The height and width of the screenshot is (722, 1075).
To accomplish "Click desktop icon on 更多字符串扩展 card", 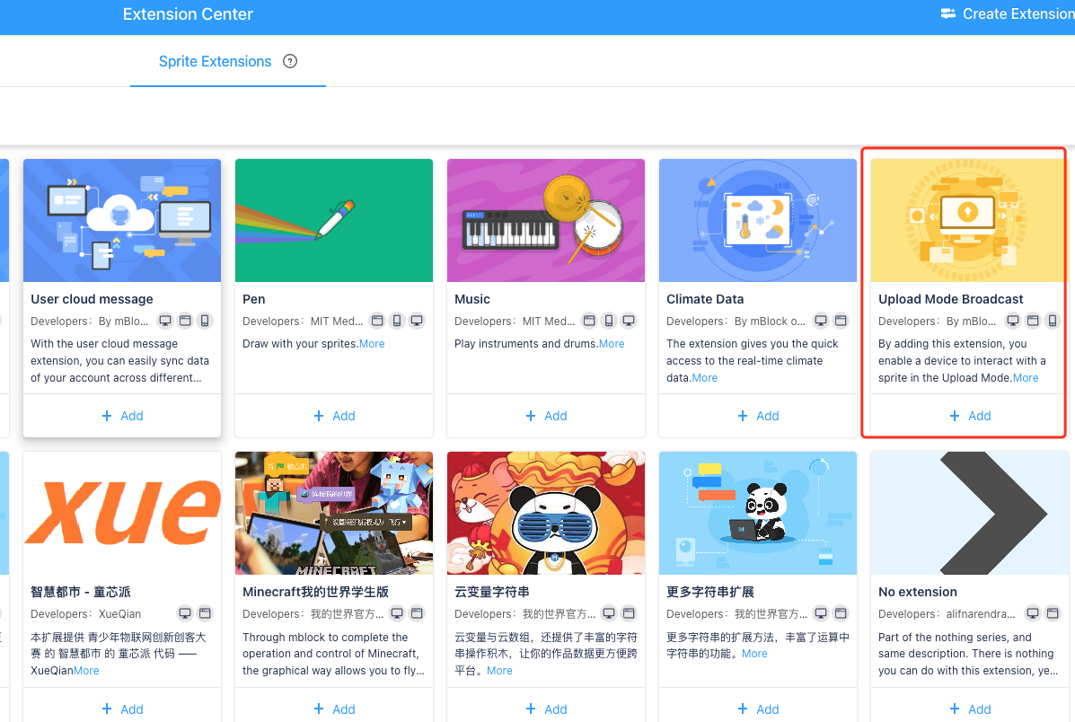I will (x=821, y=613).
